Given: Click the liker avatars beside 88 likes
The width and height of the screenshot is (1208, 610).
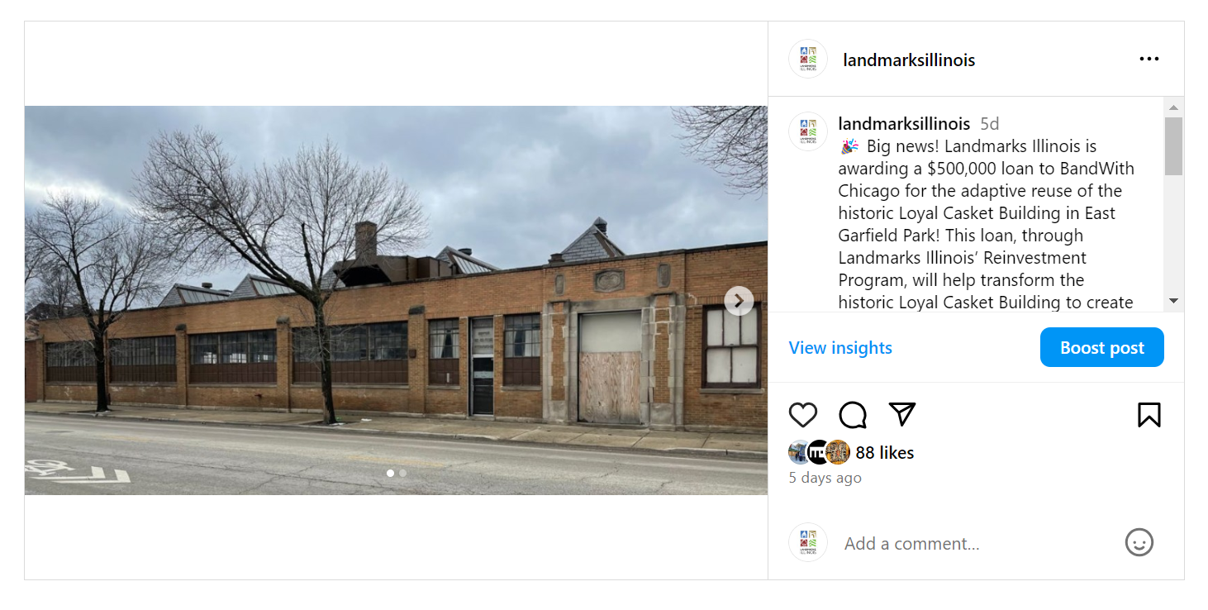Looking at the screenshot, I should tap(819, 452).
